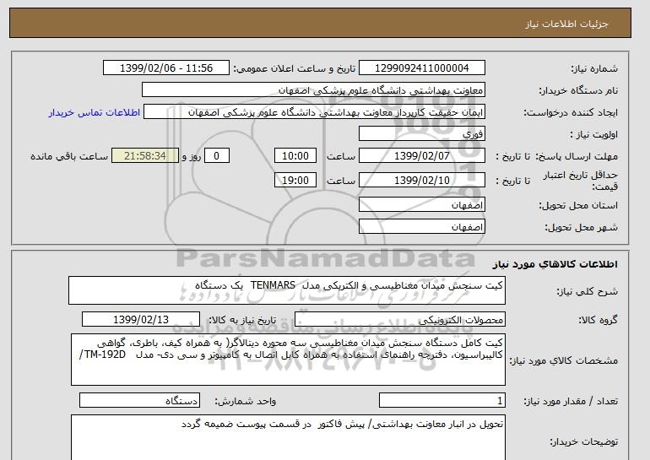
Task: Click delivery city field اصفهان
Action: [421, 227]
